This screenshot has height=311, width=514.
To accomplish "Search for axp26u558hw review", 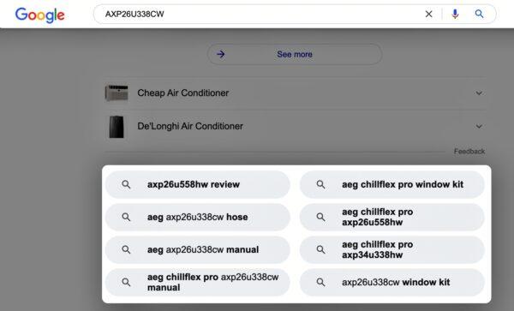I will click(x=198, y=184).
